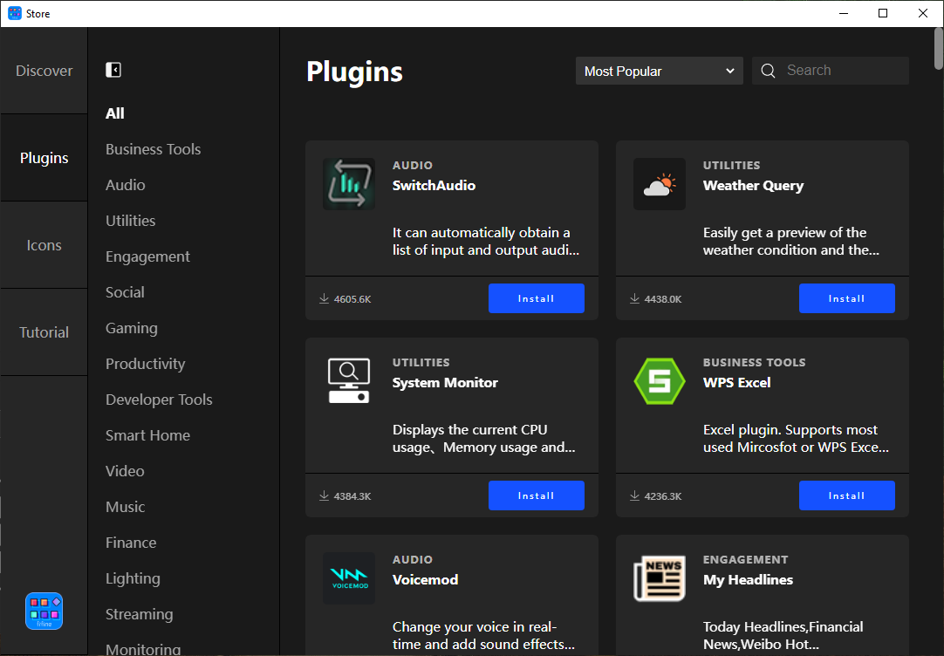
Task: Open the System Monitor plugin icon
Action: tap(349, 381)
